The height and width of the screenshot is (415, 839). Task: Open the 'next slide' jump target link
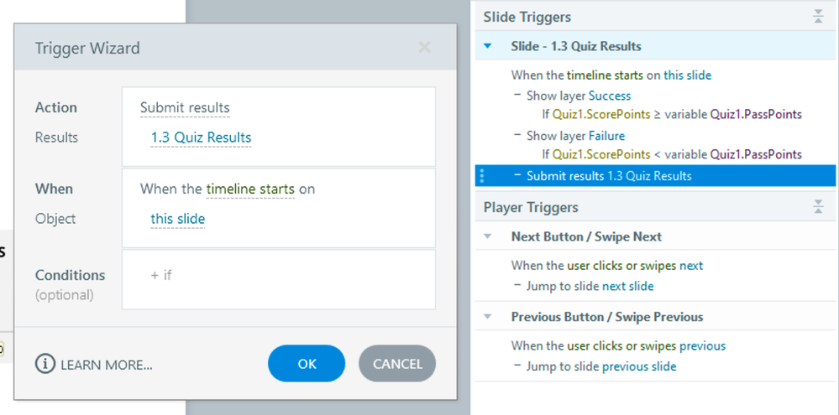click(627, 286)
